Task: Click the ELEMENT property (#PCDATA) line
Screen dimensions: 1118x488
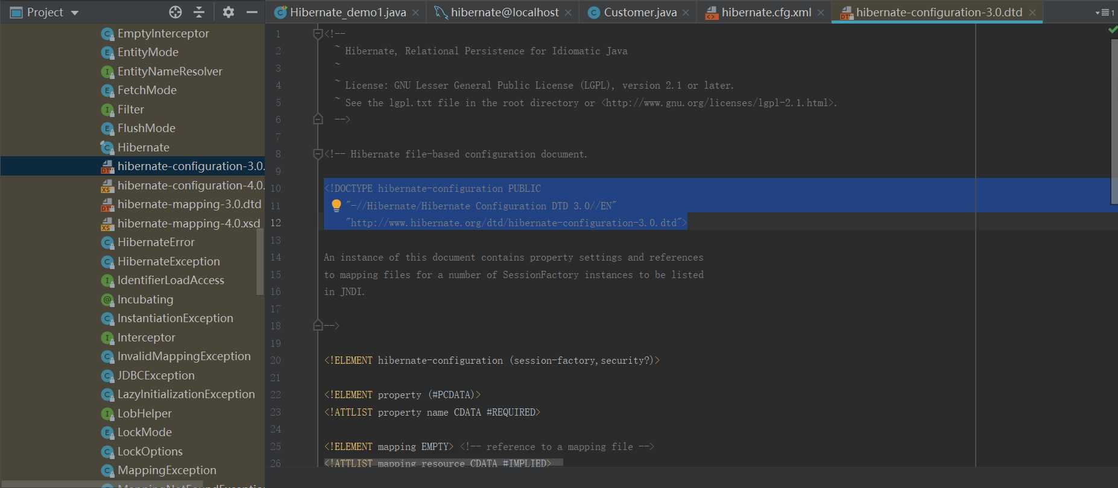Action: (x=402, y=395)
